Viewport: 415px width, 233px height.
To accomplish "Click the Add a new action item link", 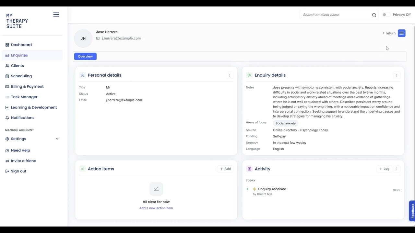I will click(x=156, y=208).
